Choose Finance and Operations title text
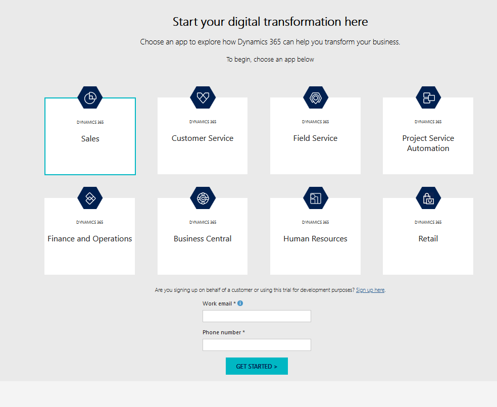 tap(90, 239)
